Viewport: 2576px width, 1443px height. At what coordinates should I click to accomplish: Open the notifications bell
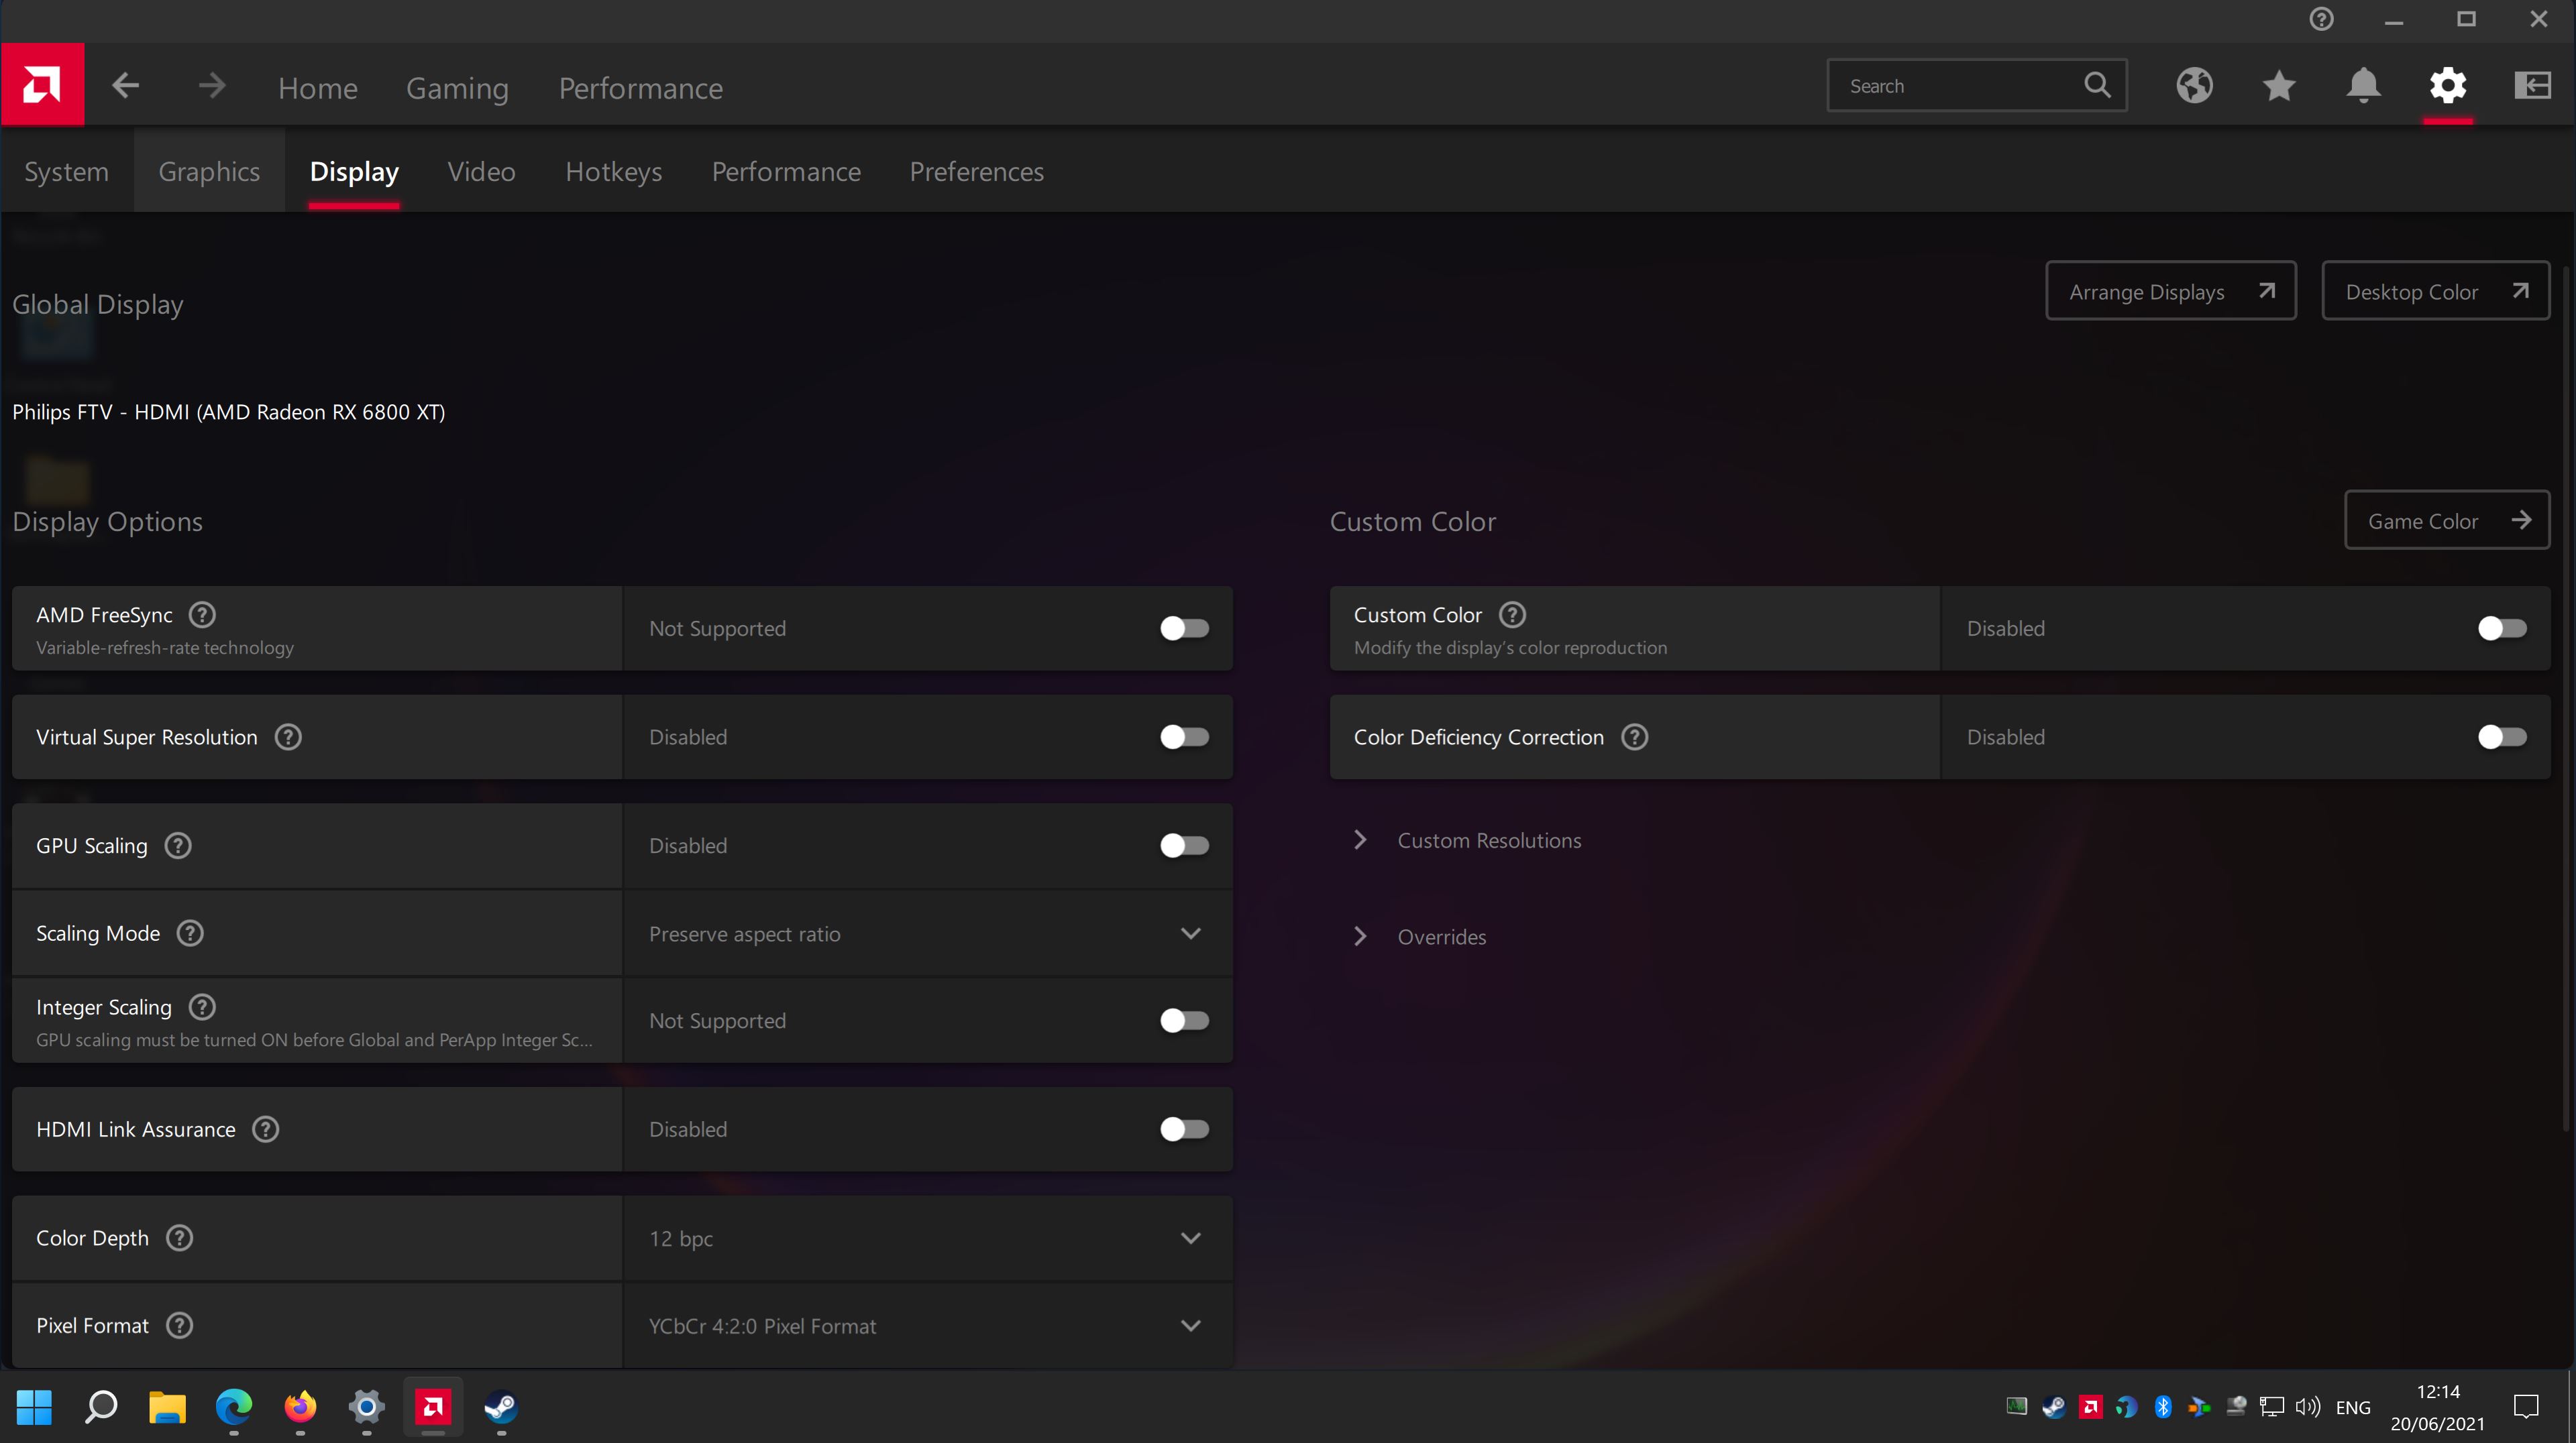coord(2363,86)
